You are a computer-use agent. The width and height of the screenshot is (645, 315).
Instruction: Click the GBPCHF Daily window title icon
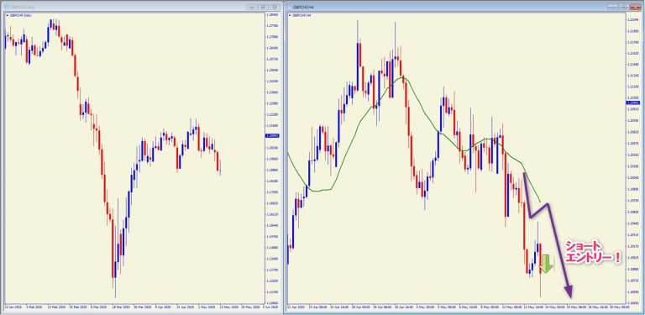(x=8, y=7)
